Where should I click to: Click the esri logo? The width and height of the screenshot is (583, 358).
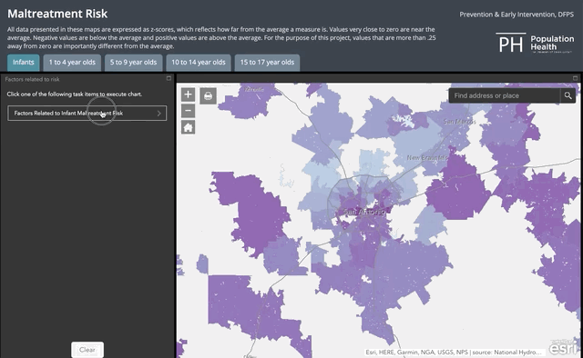click(563, 347)
